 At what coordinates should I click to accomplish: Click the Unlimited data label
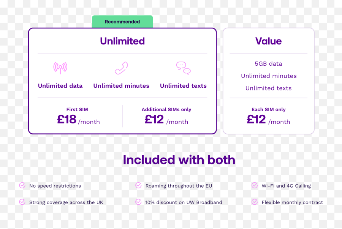(x=60, y=85)
